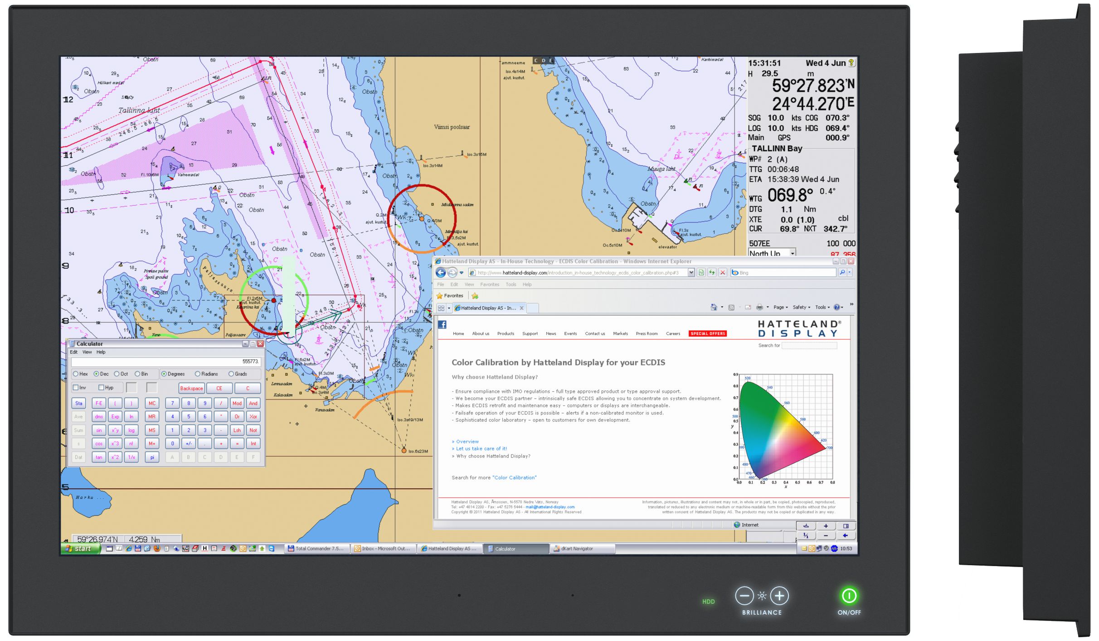Click the chart zoom-in plus button
Screen dimensions: 1099x641
click(826, 526)
